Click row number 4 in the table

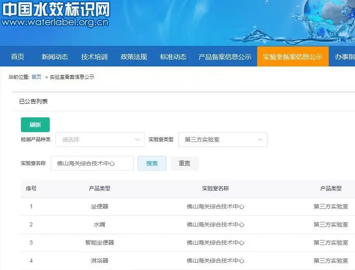pos(31,261)
